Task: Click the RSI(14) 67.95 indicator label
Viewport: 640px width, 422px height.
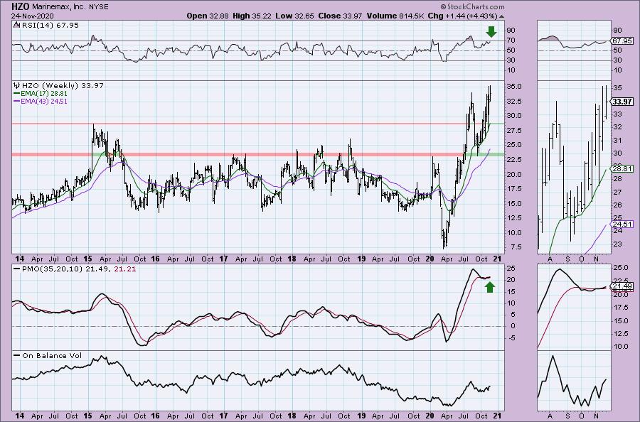Action: click(49, 26)
